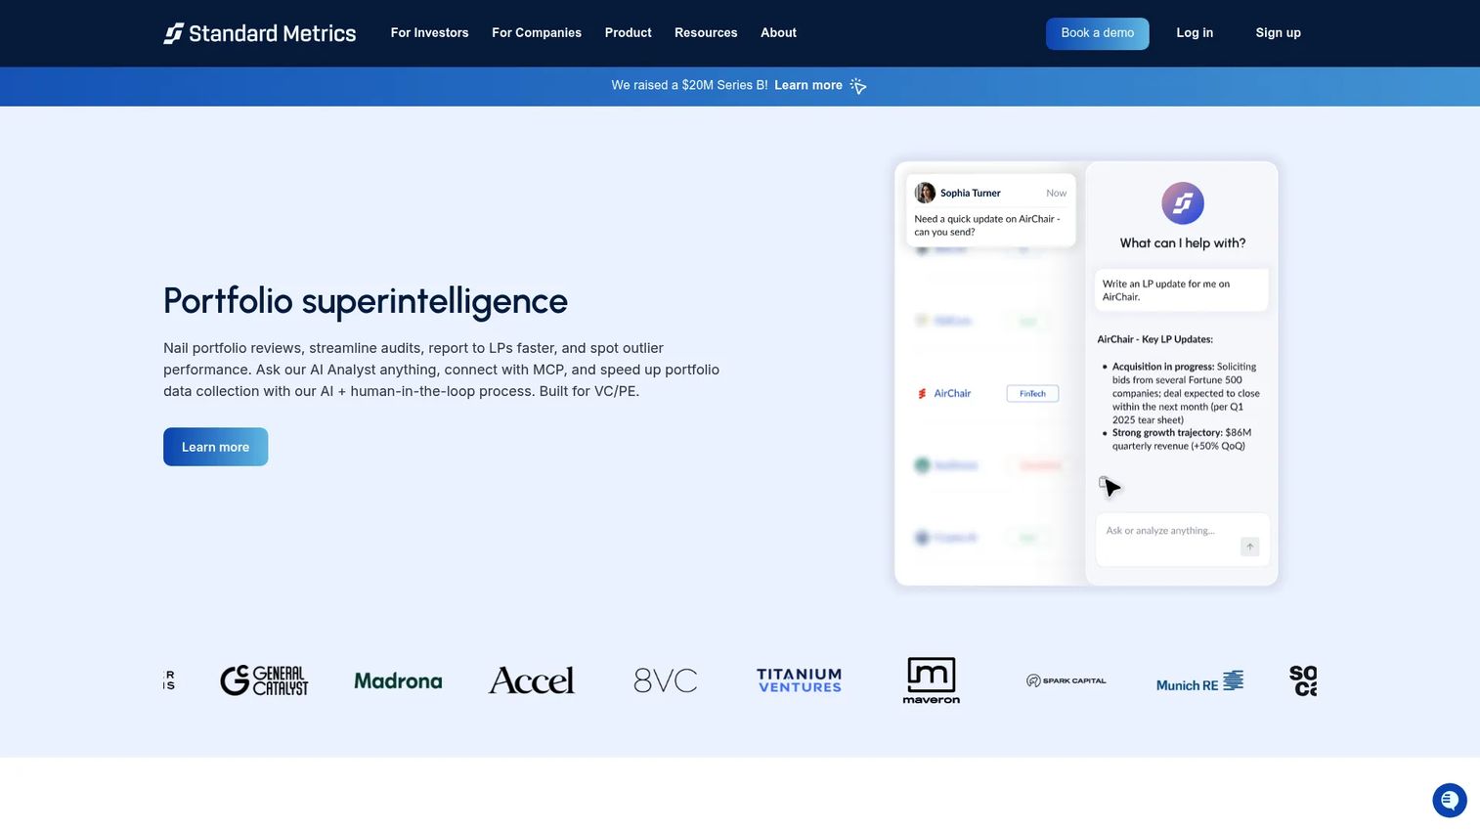Open the Product menu

click(x=629, y=33)
